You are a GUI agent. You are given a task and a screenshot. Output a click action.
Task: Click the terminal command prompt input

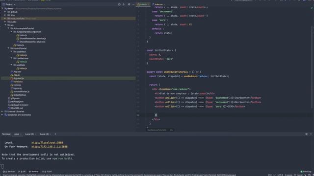coord(2,166)
